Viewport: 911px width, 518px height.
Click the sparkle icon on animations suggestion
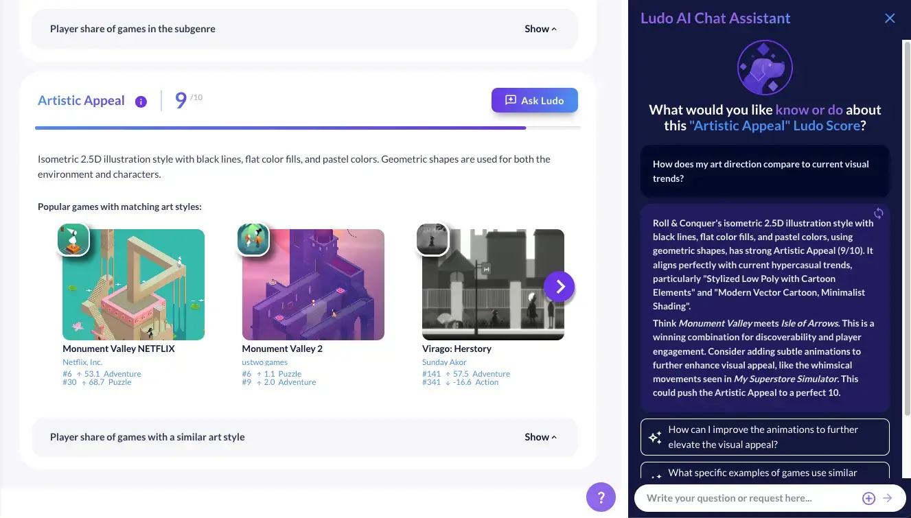pos(655,437)
